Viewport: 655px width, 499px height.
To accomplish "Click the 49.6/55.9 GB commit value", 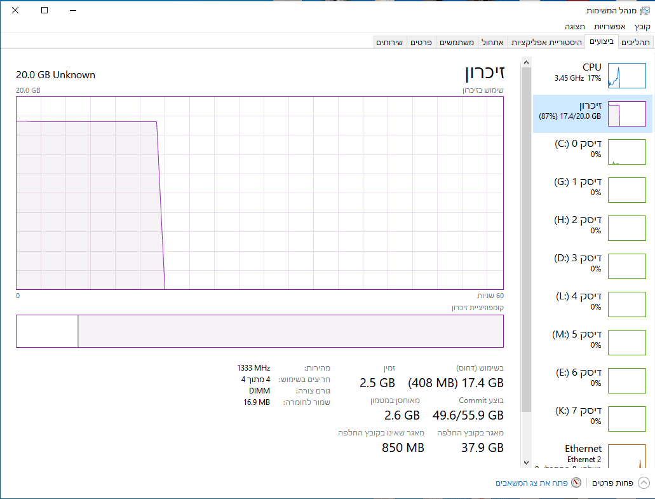I will tap(468, 416).
